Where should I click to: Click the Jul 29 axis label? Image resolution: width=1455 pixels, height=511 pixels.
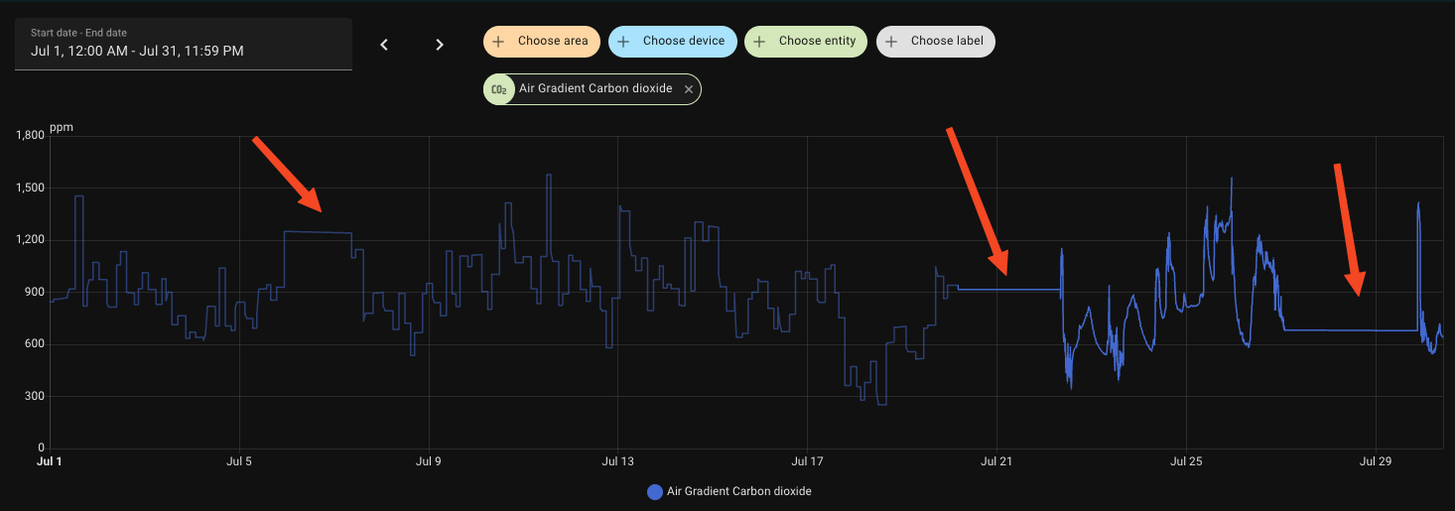pyautogui.click(x=1376, y=461)
